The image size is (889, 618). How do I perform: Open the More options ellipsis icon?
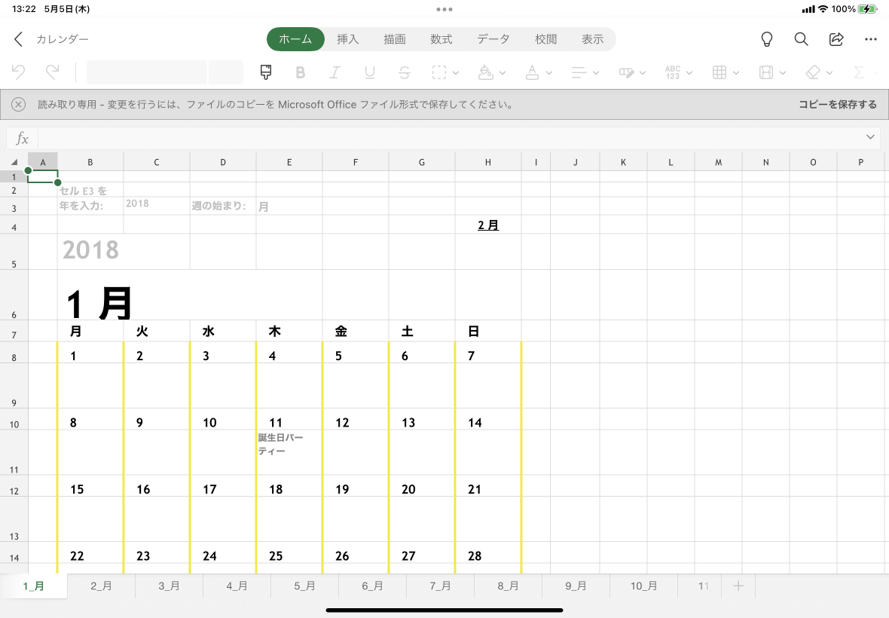click(871, 38)
